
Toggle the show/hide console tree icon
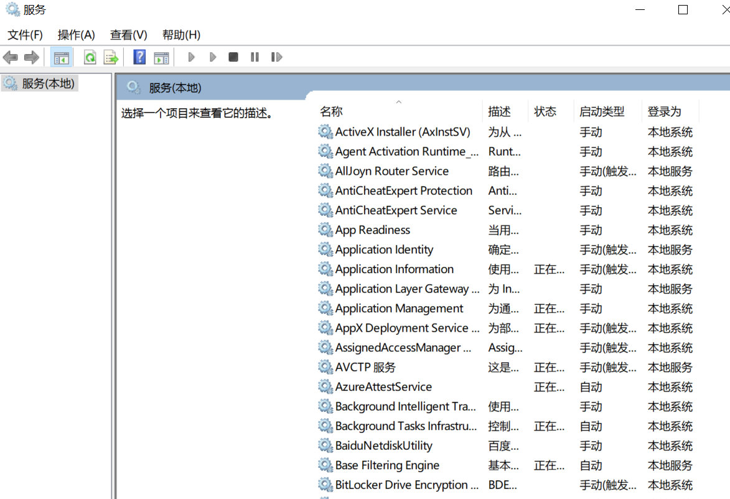62,58
